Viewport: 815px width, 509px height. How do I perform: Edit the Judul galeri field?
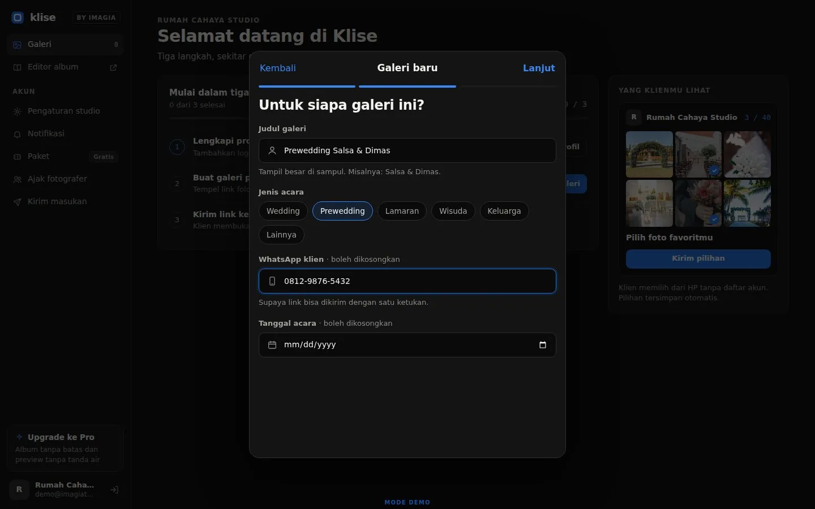407,150
